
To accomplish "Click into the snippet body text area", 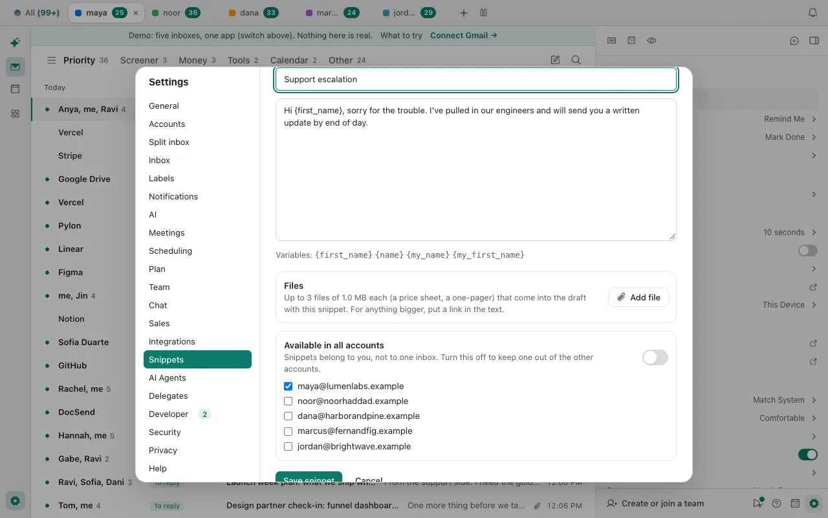I will 476,170.
